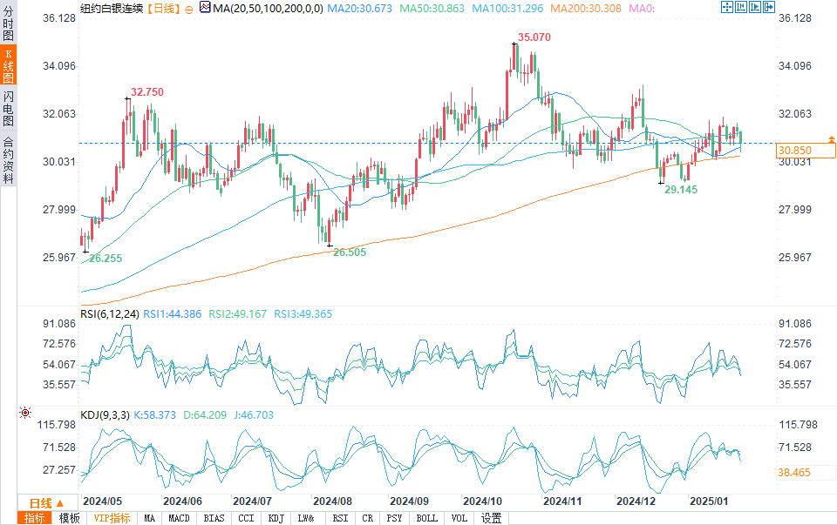
Task: Select the 合约资料 side tab
Action: (x=9, y=159)
